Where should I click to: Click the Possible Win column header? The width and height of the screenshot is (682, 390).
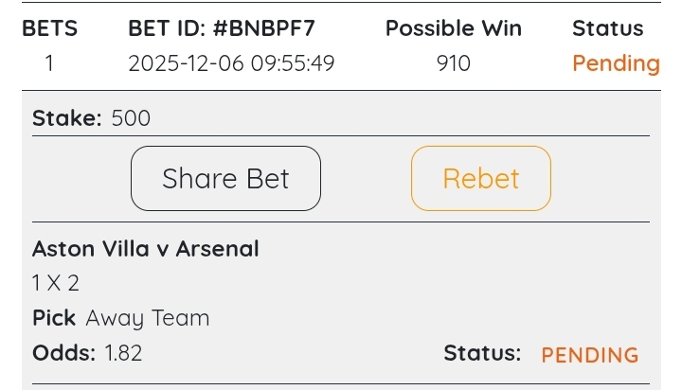click(453, 28)
